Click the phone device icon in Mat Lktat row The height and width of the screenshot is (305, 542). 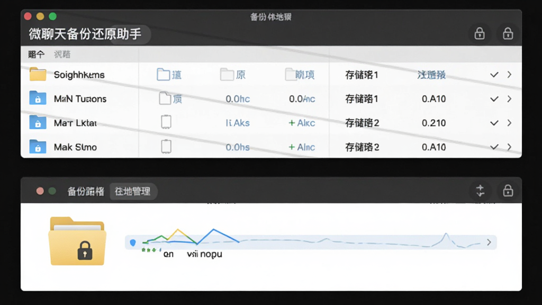tap(166, 122)
